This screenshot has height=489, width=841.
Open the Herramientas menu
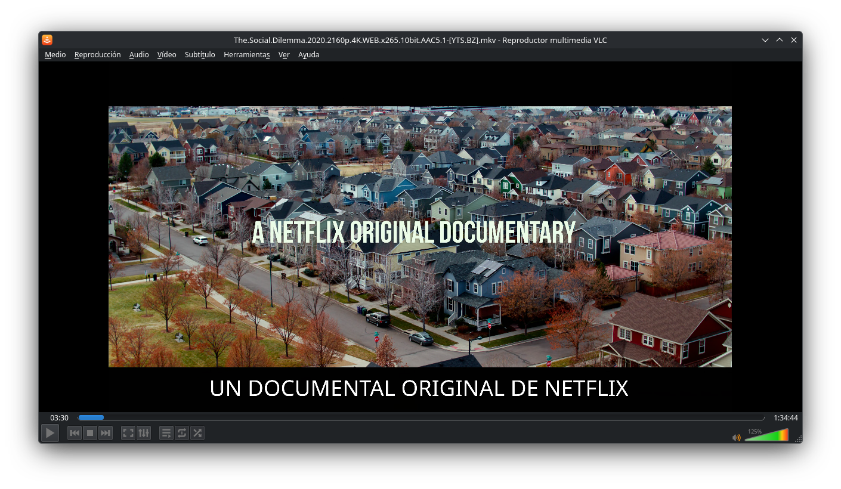pos(246,54)
